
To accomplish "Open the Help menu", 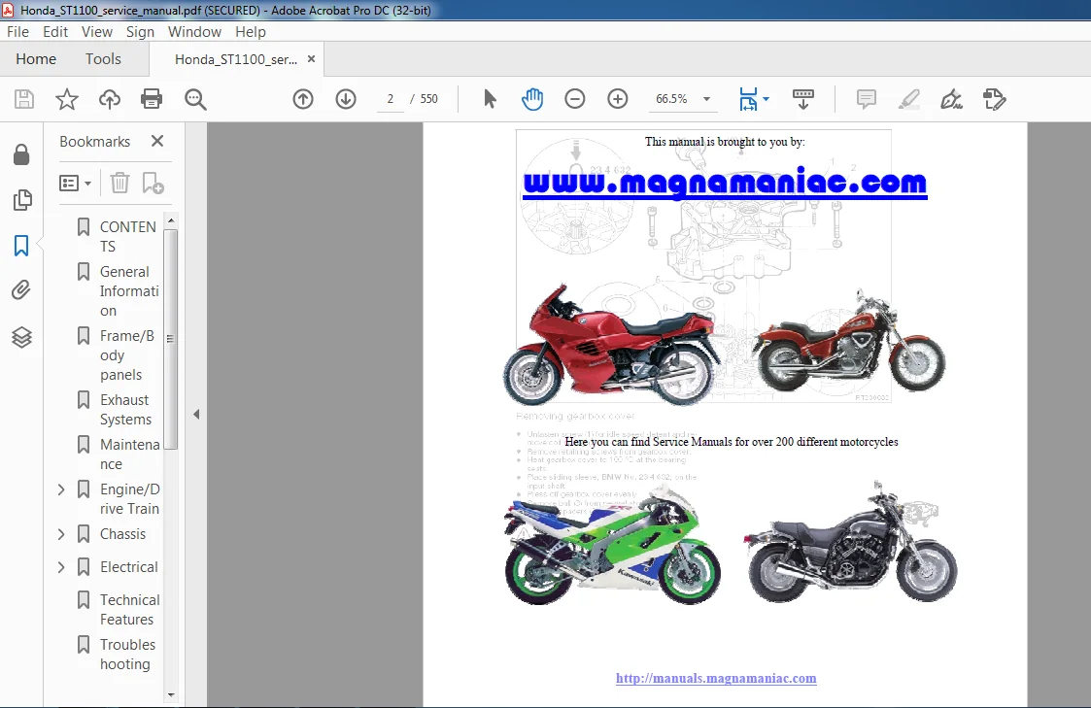I will point(251,32).
